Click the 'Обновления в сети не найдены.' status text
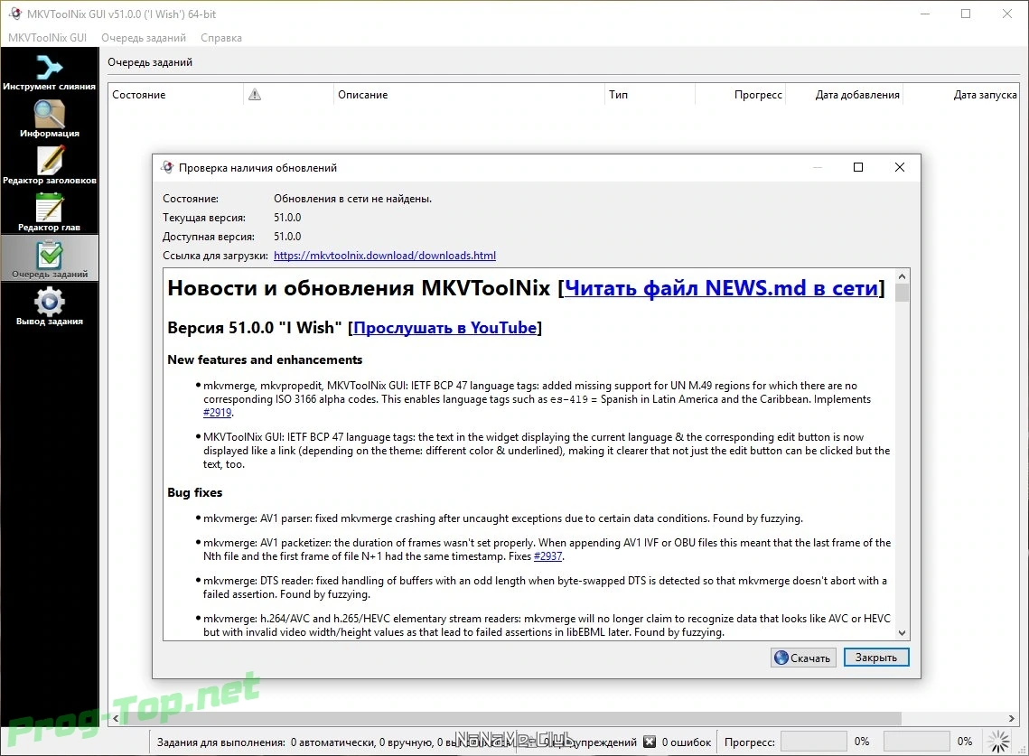 point(352,199)
